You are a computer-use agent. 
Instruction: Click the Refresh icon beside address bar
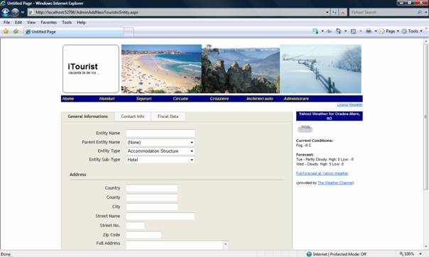click(335, 12)
